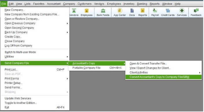204x112 pixels.
Task: Expand the Client Activities submenu
Action: tap(163, 73)
